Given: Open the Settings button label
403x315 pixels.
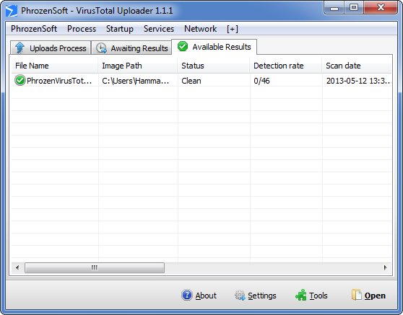Looking at the screenshot, I should [262, 296].
